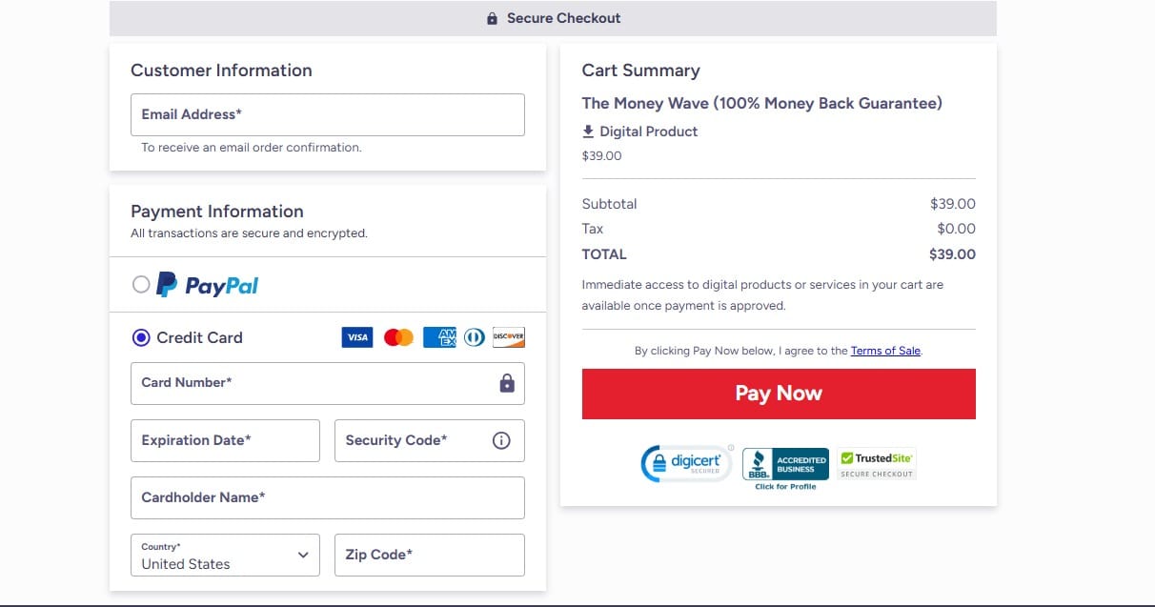The image size is (1155, 607).
Task: Click the DigiCert Secured seal
Action: 686,463
